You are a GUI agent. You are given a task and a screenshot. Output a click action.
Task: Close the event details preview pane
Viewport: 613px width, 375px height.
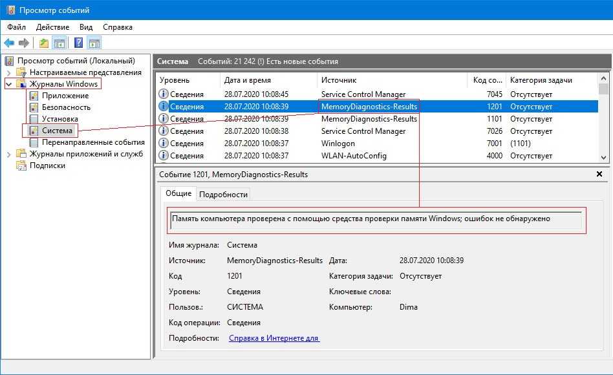601,175
